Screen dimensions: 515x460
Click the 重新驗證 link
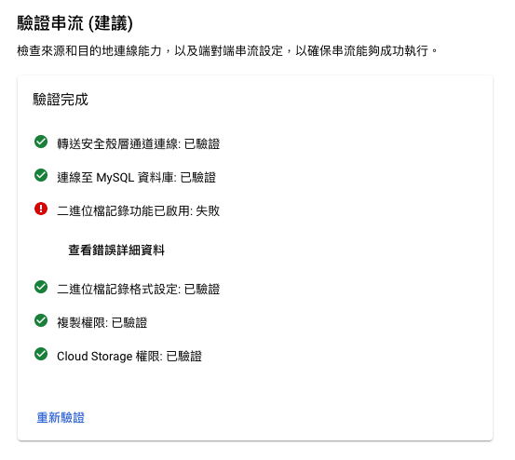[61, 418]
